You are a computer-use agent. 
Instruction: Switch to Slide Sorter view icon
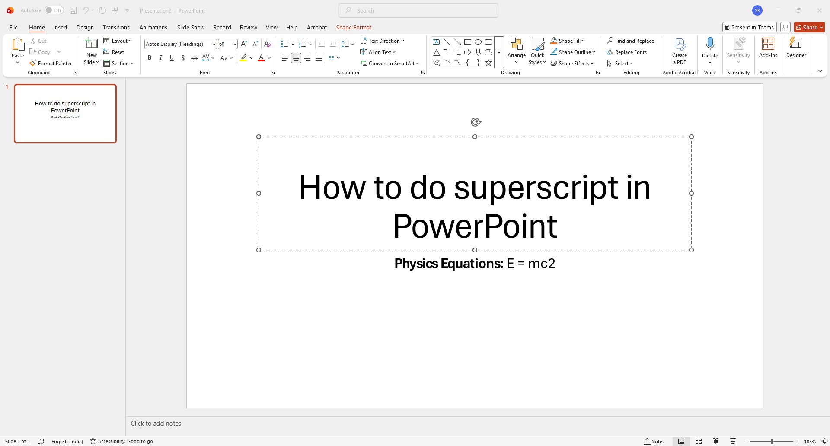[699, 441]
